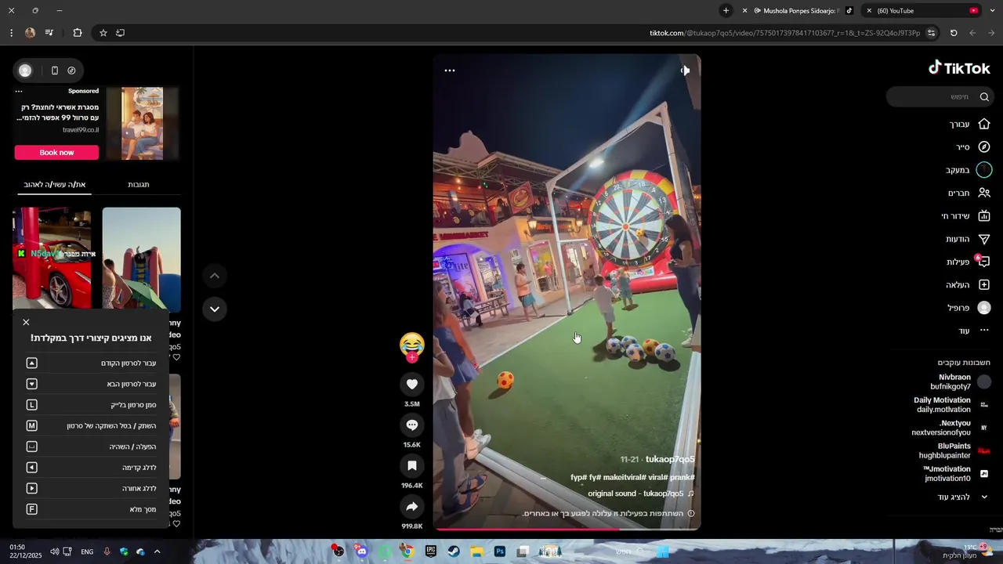Open the video three-dots options menu
Image resolution: width=1003 pixels, height=564 pixels.
[450, 70]
